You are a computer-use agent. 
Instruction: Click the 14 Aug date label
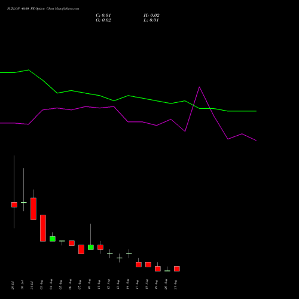coord(128,285)
